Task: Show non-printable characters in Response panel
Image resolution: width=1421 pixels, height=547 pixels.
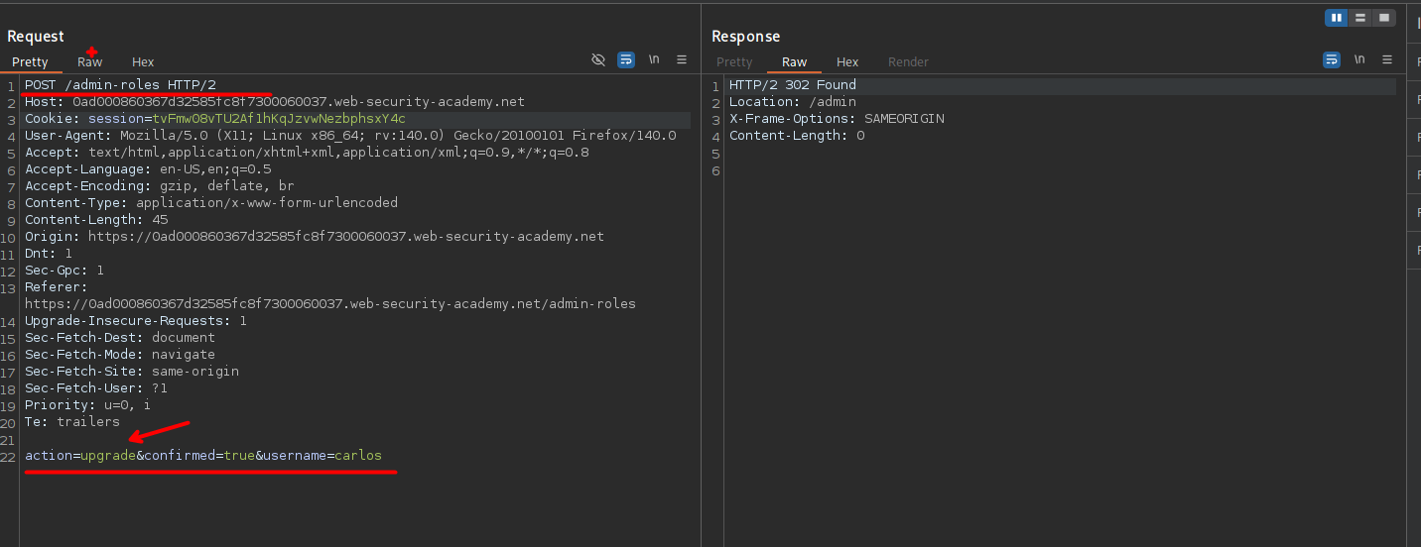Action: pos(1359,59)
